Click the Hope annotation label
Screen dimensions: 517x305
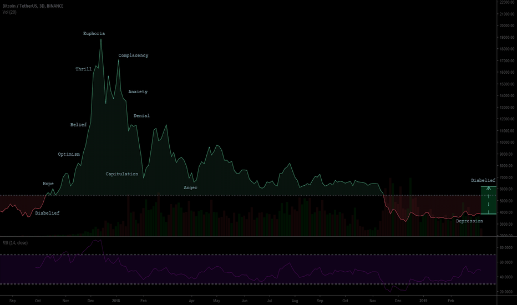[48, 184]
